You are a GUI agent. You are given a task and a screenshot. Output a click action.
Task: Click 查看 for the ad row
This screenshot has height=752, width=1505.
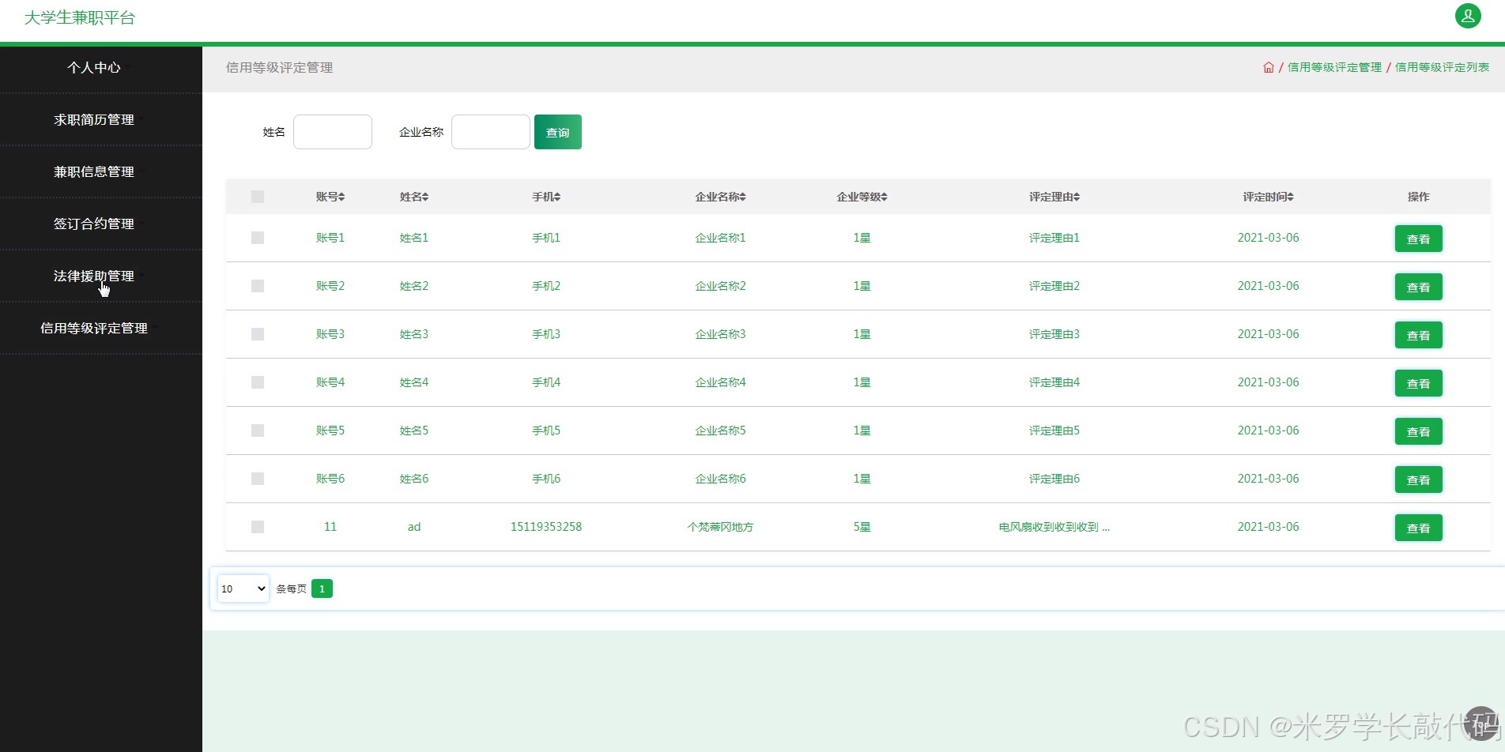(x=1418, y=528)
